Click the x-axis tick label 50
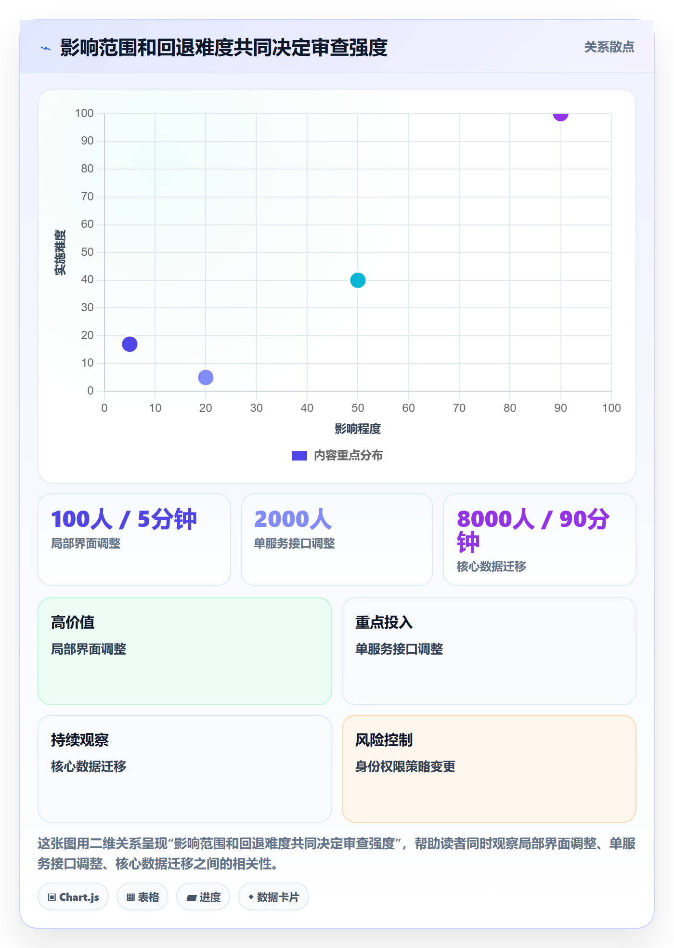The height and width of the screenshot is (948, 674). coord(358,408)
